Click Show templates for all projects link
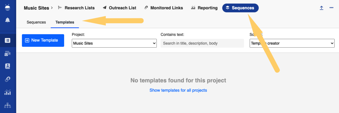 pyautogui.click(x=178, y=90)
